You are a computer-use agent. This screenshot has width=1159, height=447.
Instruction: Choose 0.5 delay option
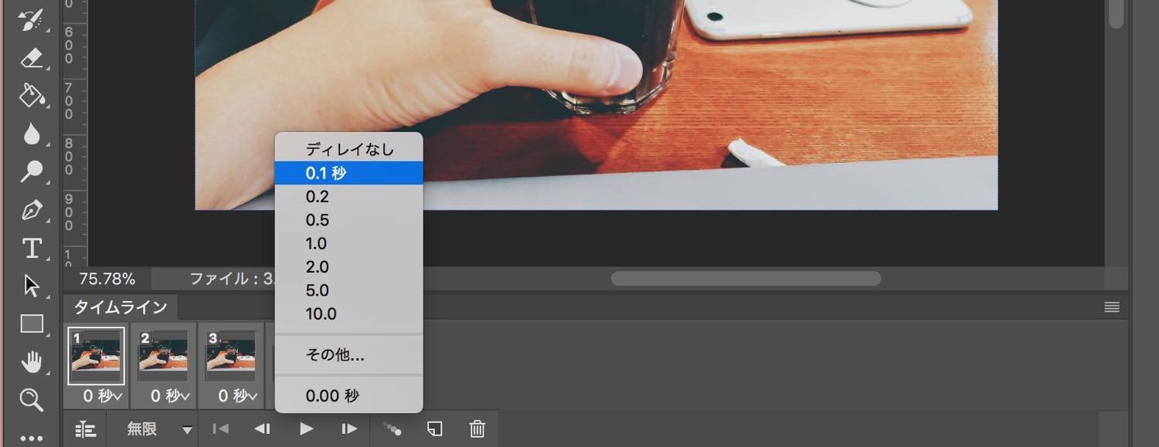pyautogui.click(x=348, y=220)
